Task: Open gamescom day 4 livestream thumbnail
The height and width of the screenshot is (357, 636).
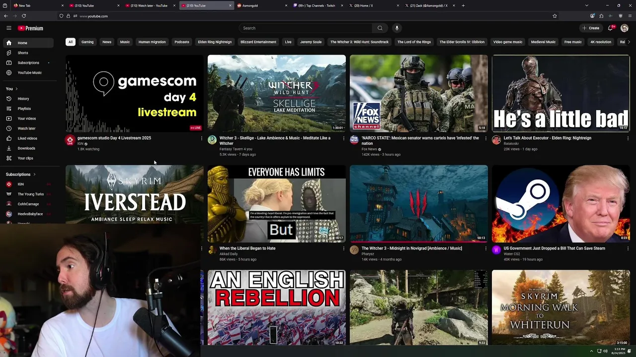Action: click(135, 93)
